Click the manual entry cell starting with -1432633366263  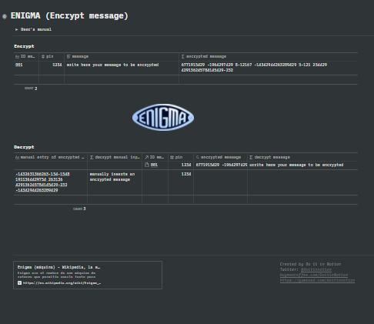click(51, 182)
